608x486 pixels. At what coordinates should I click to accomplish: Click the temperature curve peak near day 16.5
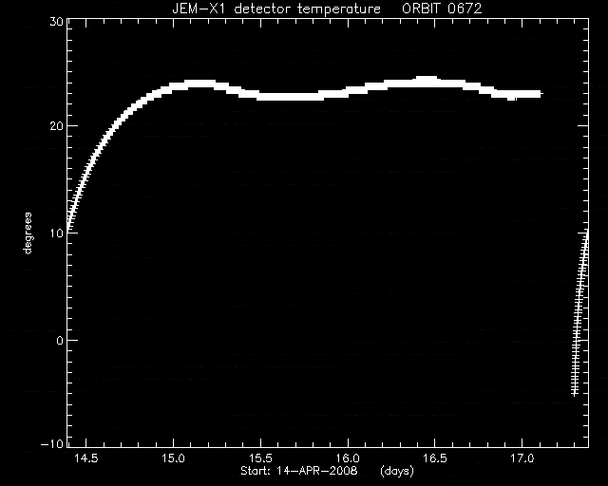click(427, 81)
